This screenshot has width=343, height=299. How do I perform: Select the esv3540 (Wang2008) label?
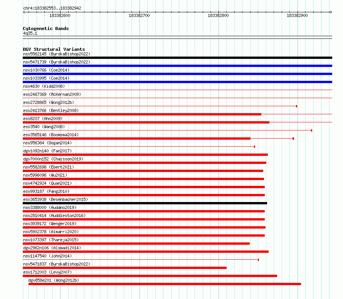tap(44, 127)
